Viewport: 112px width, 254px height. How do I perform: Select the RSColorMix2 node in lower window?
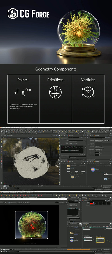click(x=100, y=240)
